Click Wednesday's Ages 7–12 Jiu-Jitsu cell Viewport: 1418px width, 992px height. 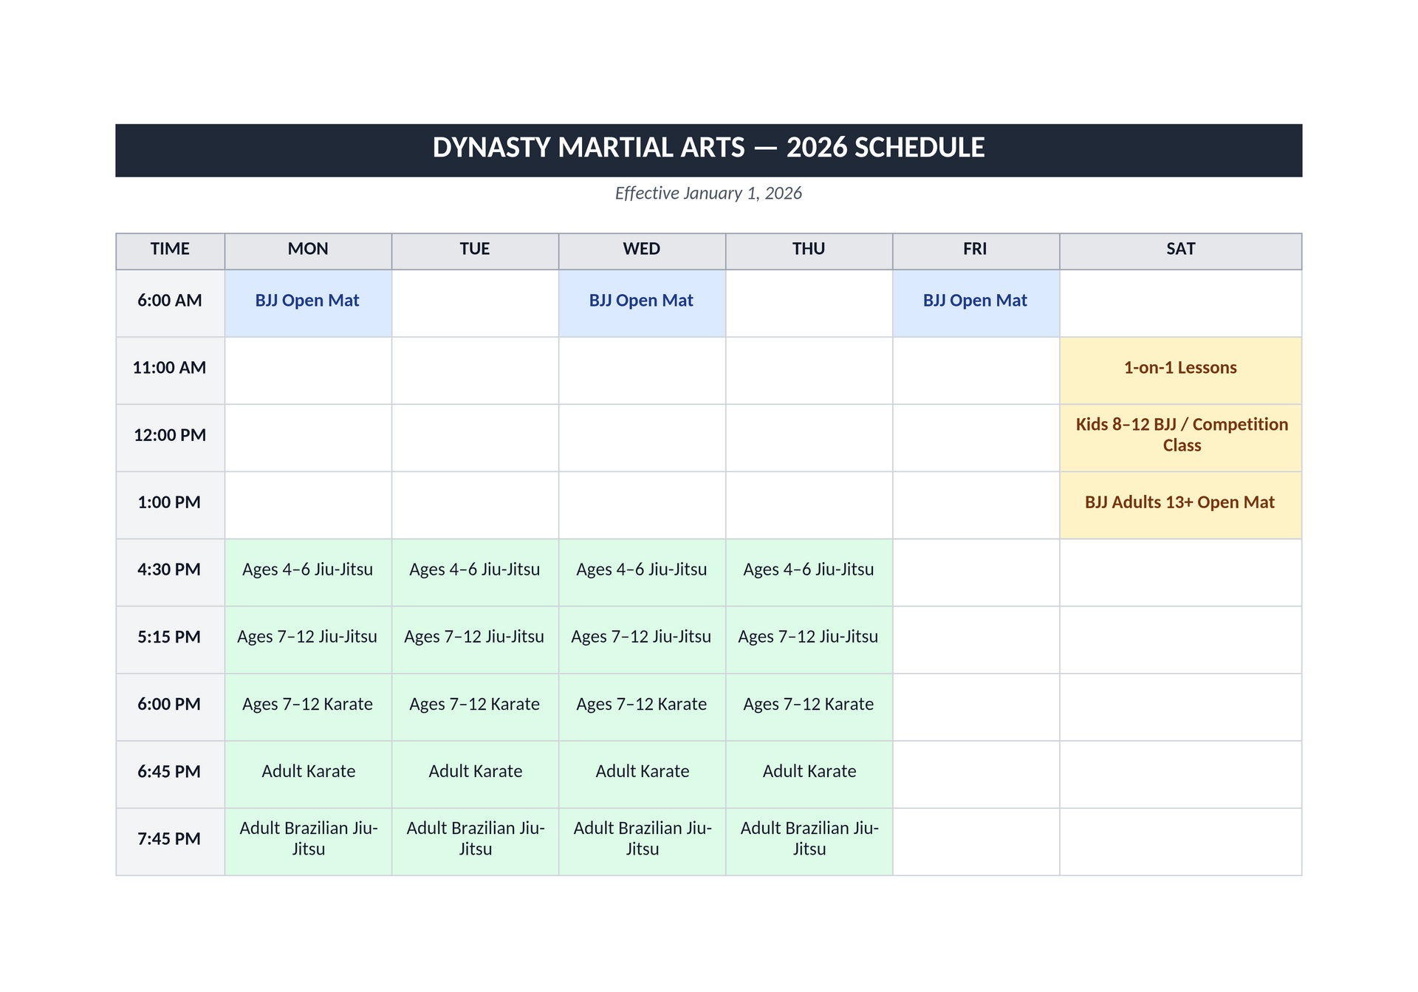click(x=642, y=640)
